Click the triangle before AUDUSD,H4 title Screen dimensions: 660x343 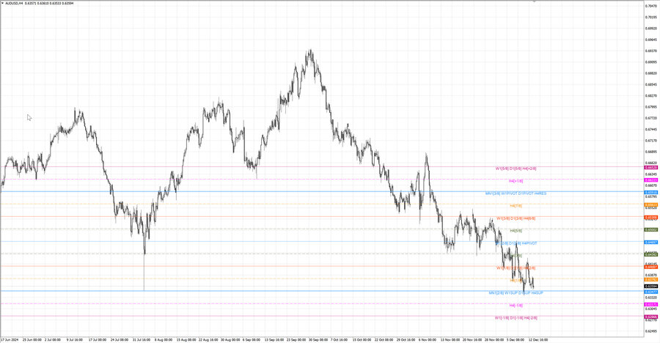tap(2, 4)
